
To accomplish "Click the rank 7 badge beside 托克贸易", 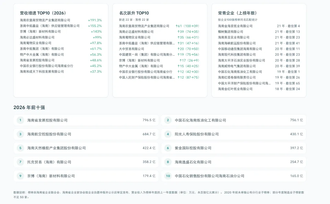I will (20, 162).
